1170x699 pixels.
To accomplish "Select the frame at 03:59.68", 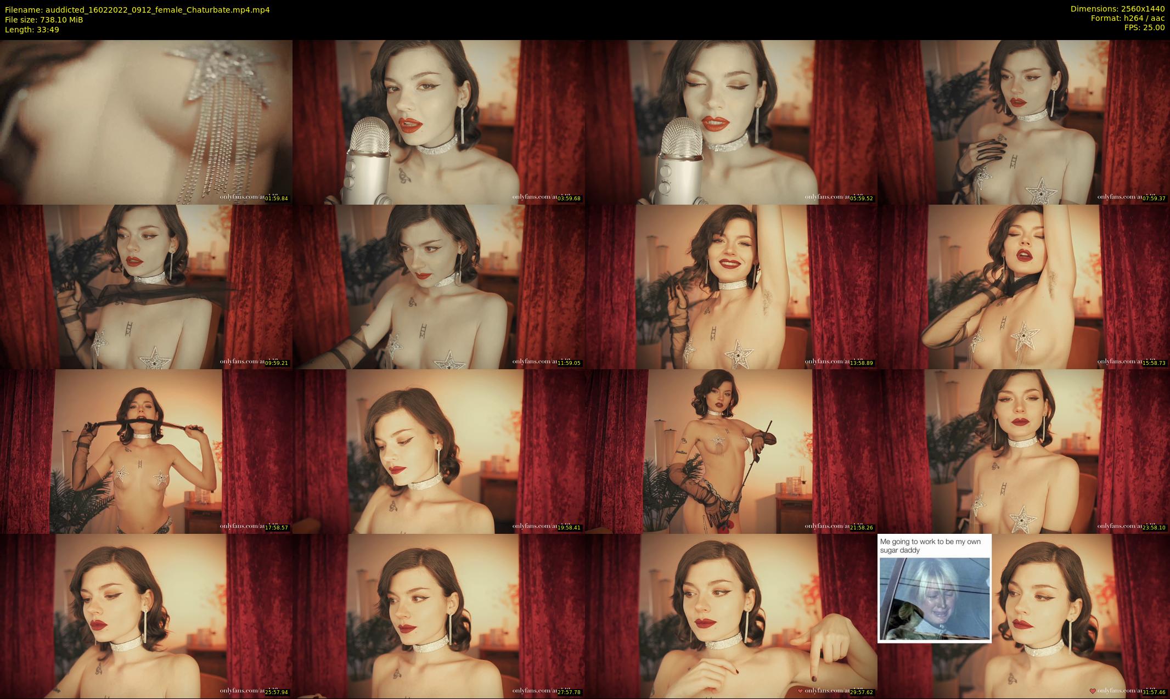I will [438, 122].
